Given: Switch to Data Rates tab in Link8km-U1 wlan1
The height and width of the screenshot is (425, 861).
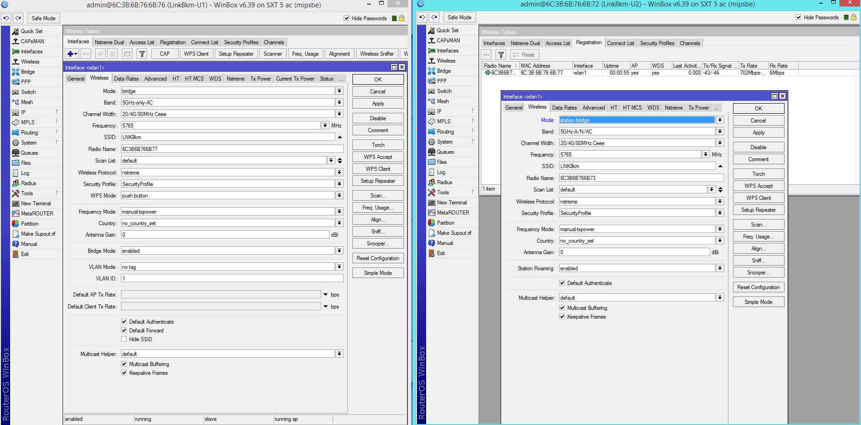Looking at the screenshot, I should pyautogui.click(x=126, y=79).
